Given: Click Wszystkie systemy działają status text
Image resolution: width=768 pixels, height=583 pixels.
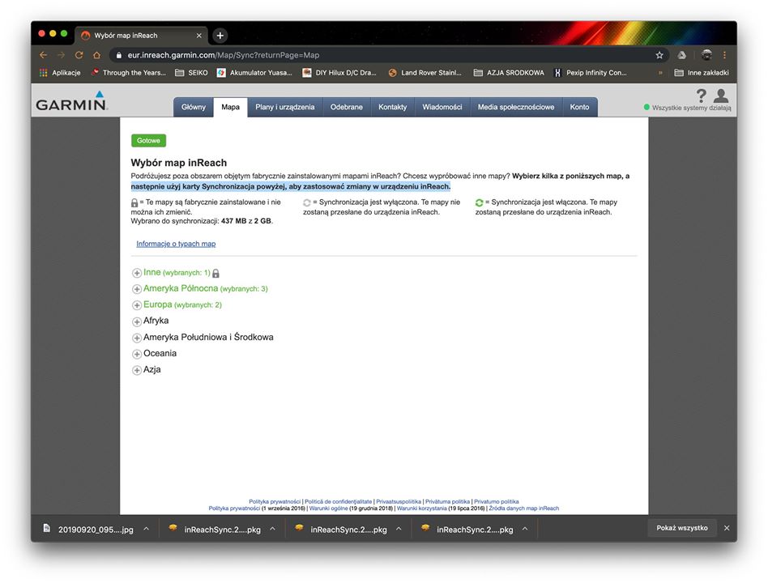Looking at the screenshot, I should point(691,108).
